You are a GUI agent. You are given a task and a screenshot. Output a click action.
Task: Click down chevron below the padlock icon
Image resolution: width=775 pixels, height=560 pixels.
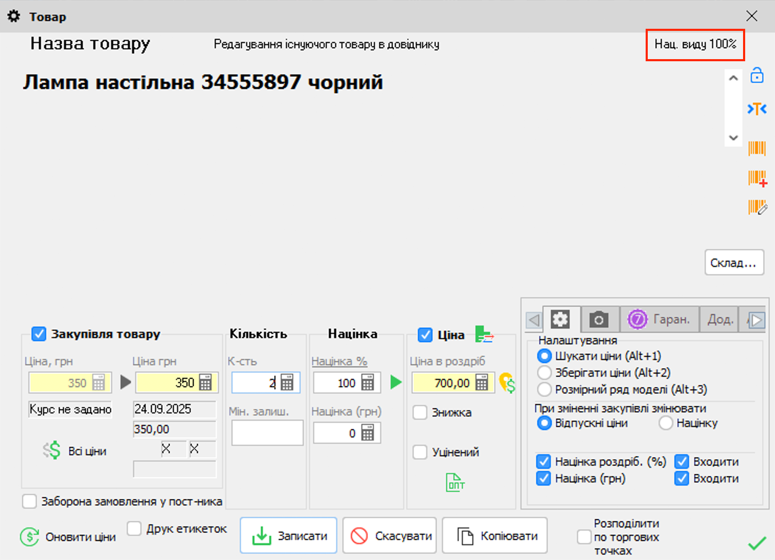(x=733, y=138)
